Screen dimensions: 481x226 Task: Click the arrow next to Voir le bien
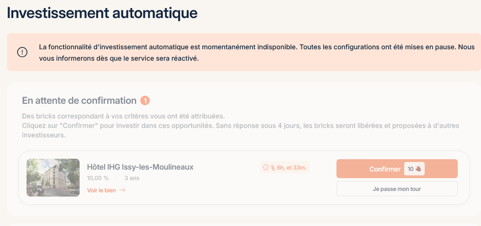click(x=122, y=190)
